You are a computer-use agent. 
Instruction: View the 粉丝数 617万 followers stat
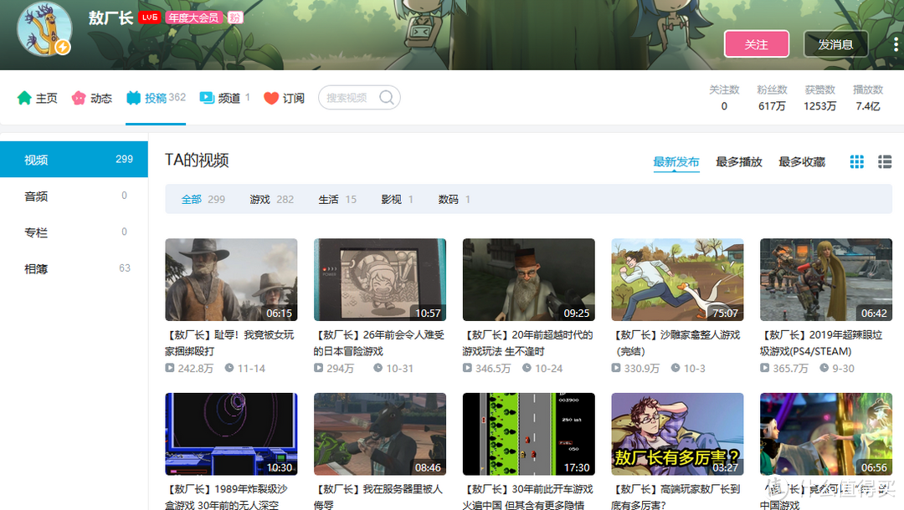click(772, 98)
